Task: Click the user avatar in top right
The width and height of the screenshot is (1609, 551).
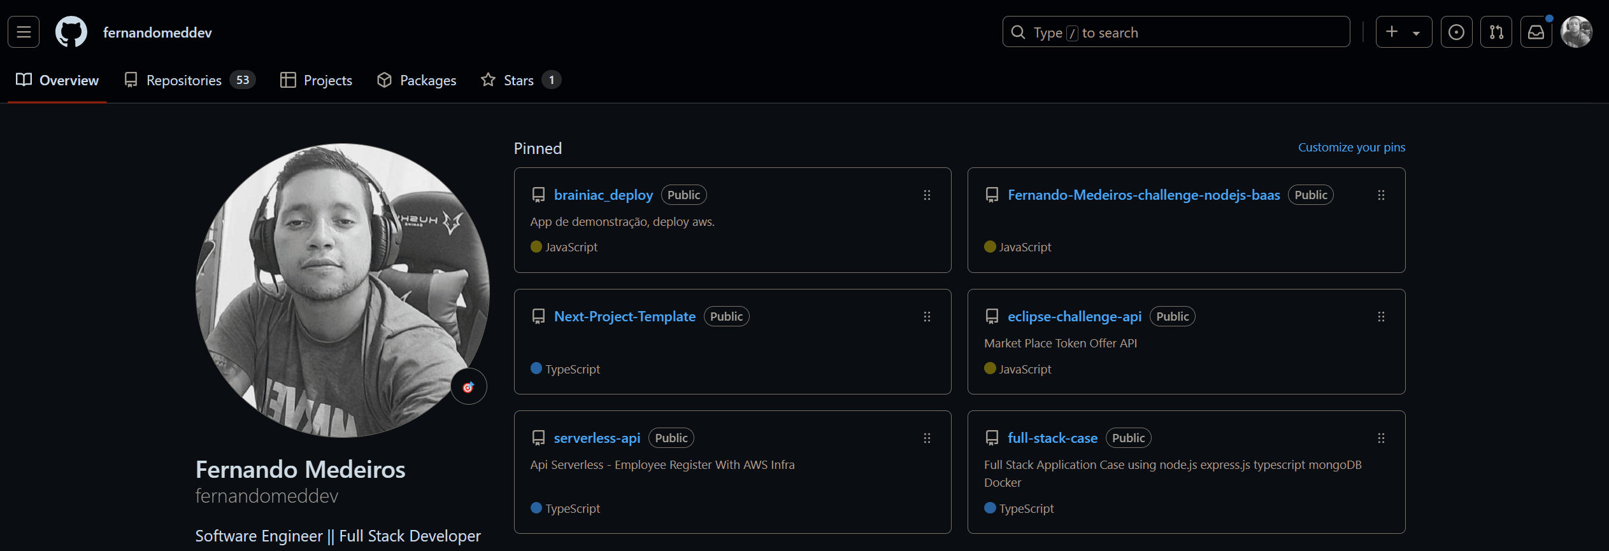Action: click(1576, 32)
